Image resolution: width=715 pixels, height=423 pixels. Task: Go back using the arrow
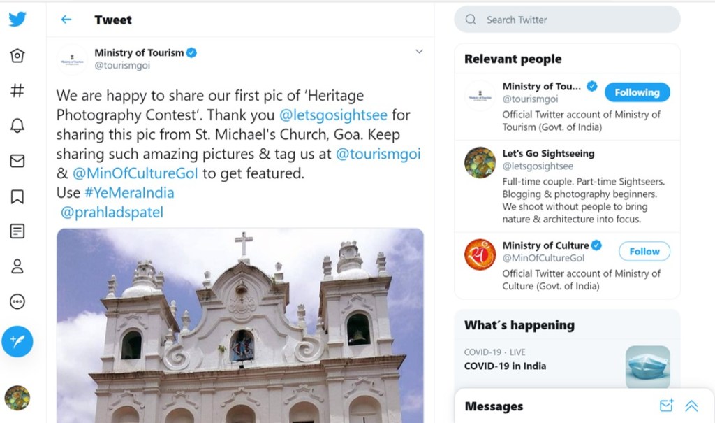point(66,20)
